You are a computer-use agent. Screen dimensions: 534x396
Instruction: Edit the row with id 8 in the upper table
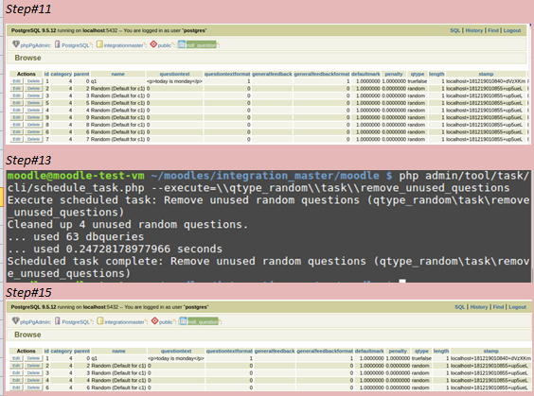point(16,125)
